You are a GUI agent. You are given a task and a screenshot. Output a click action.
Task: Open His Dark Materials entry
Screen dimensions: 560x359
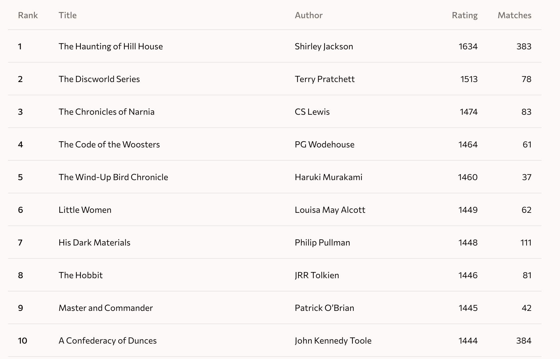coord(94,242)
